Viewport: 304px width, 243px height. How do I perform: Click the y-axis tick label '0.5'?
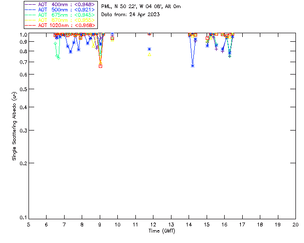pyautogui.click(x=23, y=89)
